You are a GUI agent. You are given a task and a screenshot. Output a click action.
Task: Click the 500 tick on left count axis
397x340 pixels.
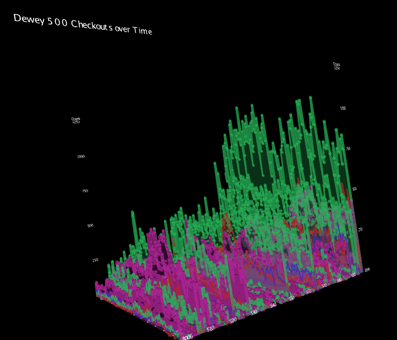(x=90, y=226)
